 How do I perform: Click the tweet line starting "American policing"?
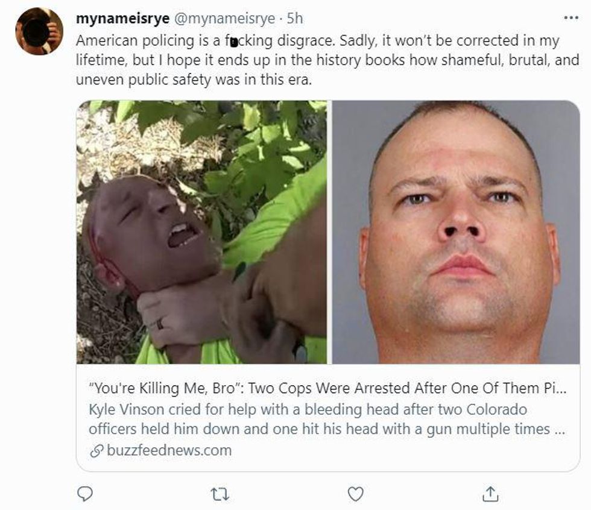pyautogui.click(x=317, y=41)
